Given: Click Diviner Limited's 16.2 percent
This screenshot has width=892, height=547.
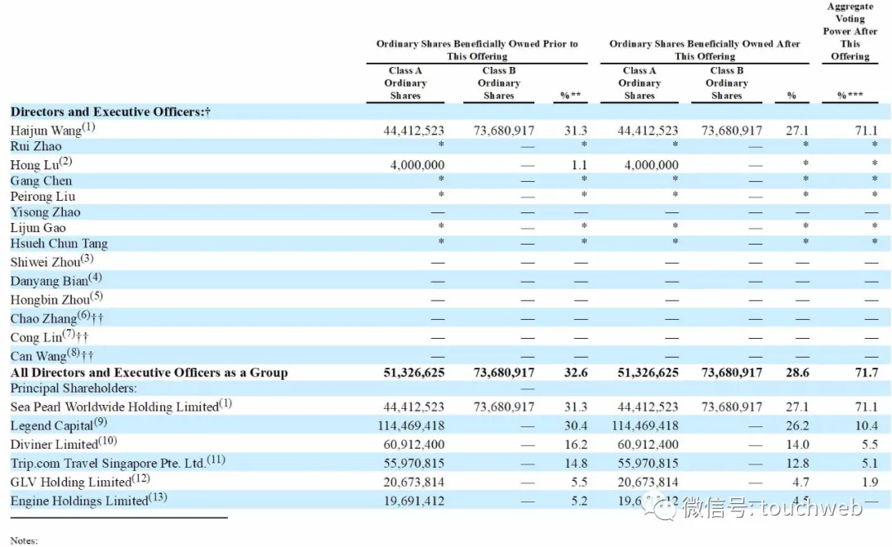Looking at the screenshot, I should tap(576, 445).
